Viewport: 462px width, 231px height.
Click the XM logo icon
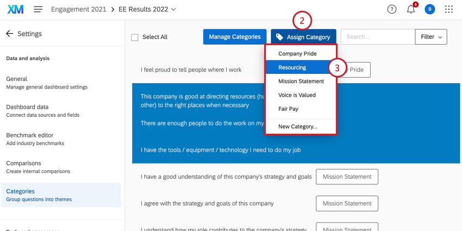15,9
